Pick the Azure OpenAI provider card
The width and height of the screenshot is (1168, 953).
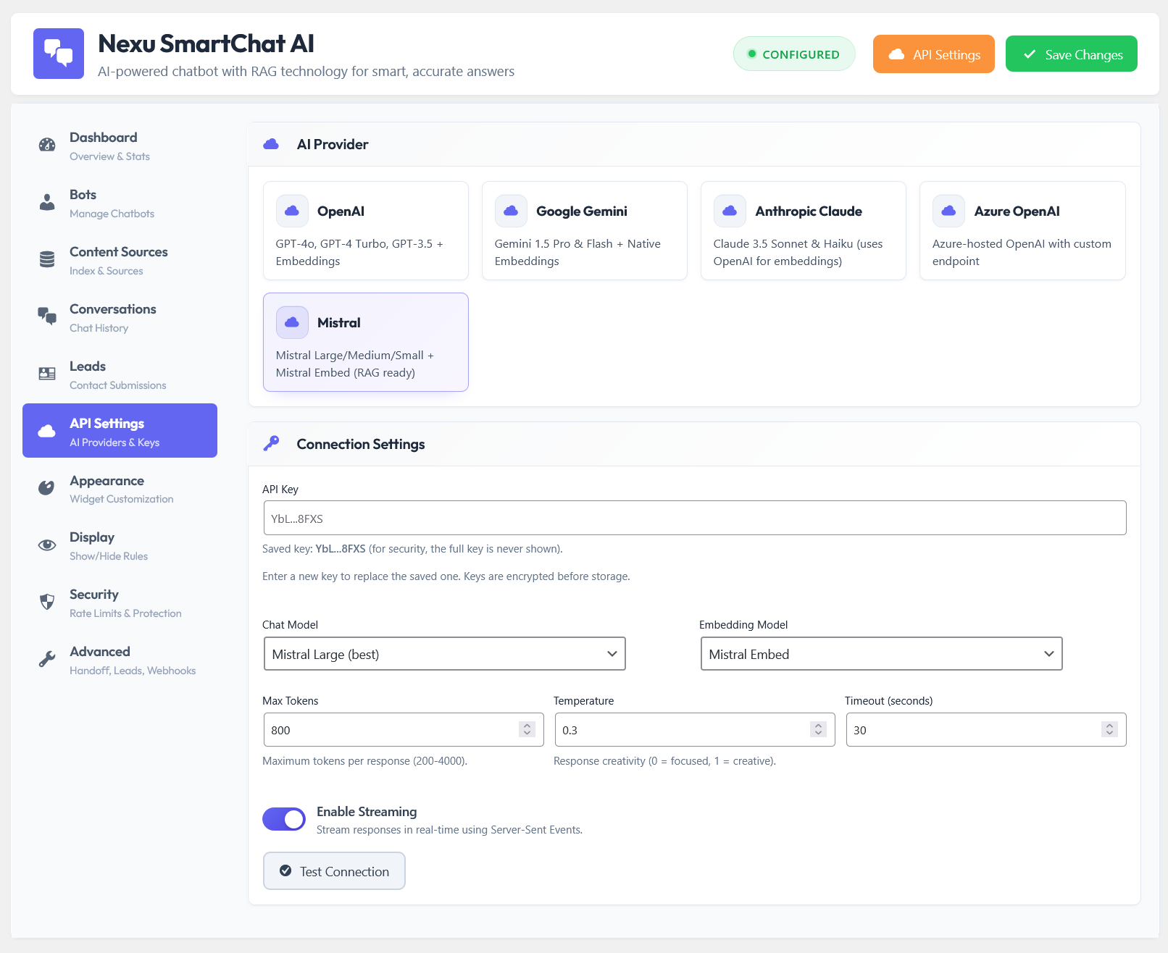click(x=1022, y=230)
